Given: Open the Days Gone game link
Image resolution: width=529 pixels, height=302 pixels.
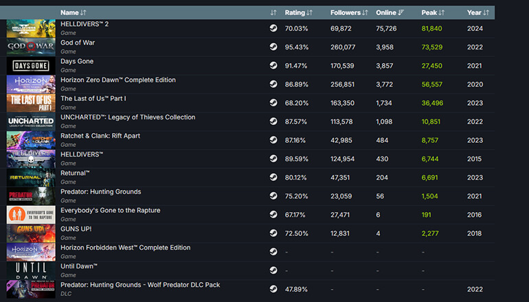Looking at the screenshot, I should coord(77,61).
